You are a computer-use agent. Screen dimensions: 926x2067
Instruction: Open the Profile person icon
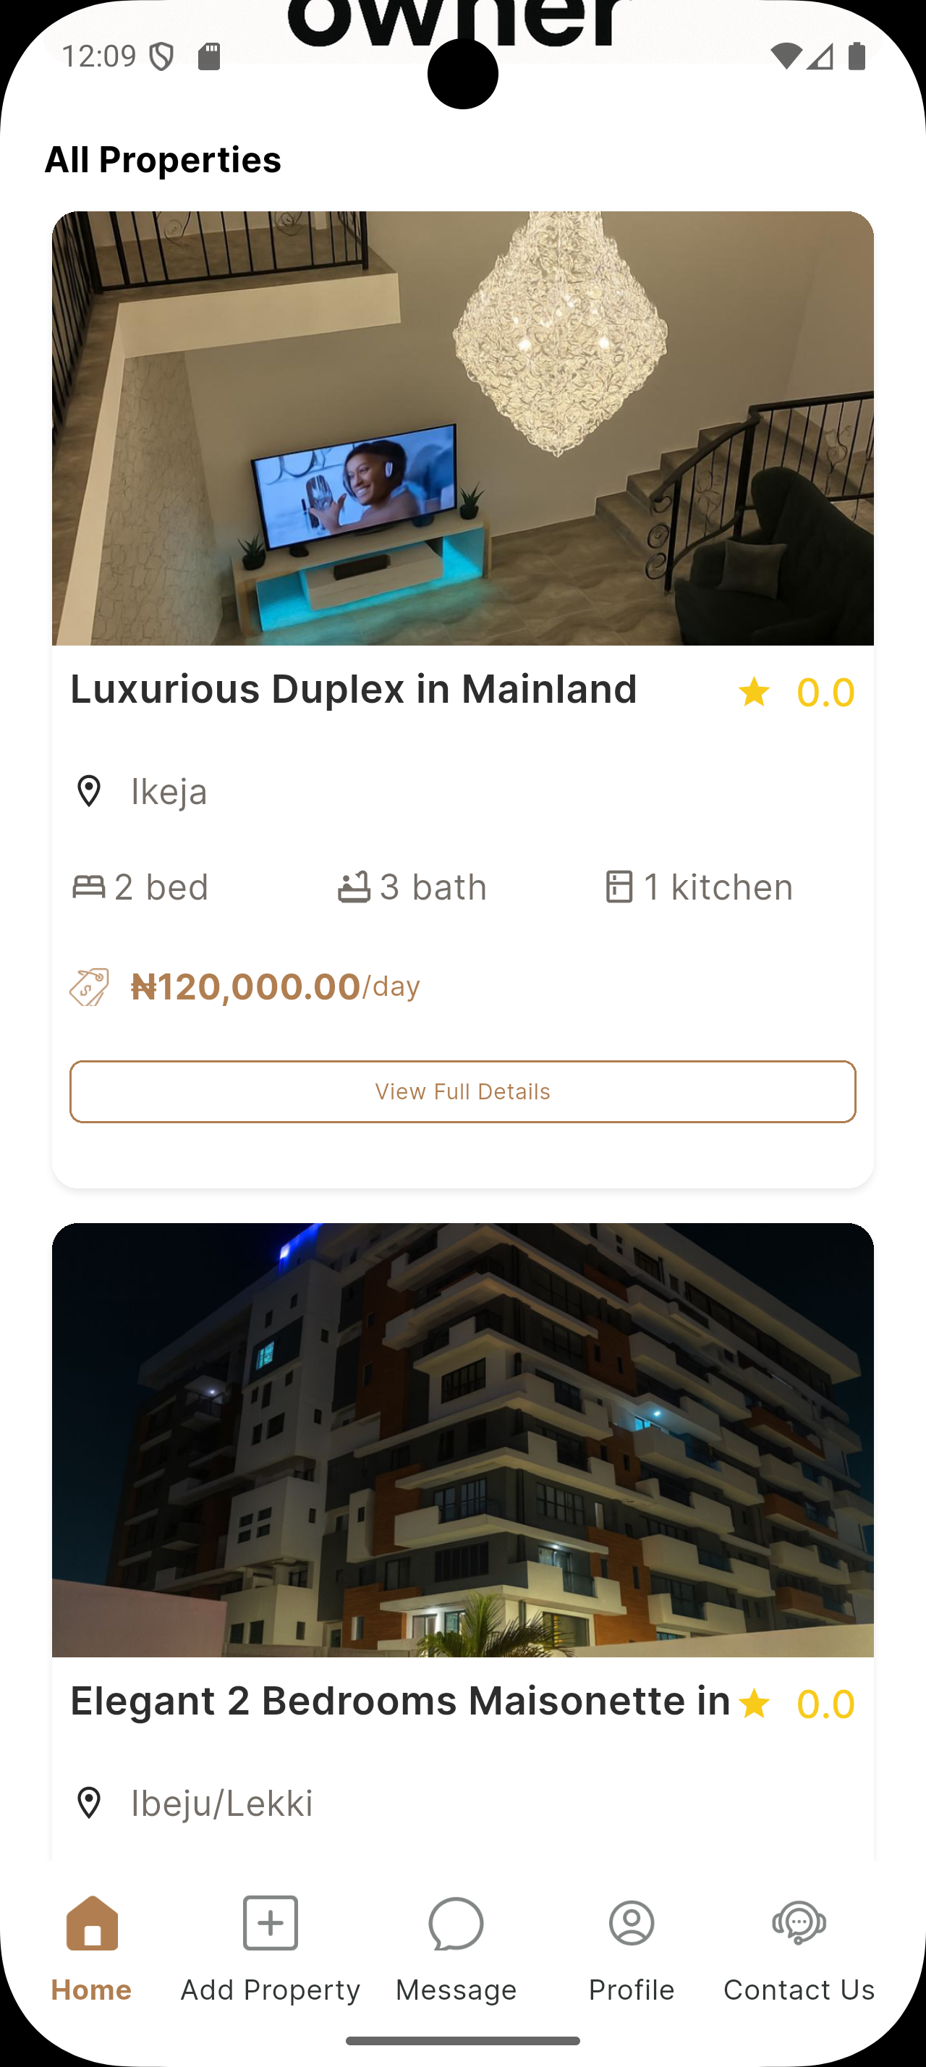(x=632, y=1924)
